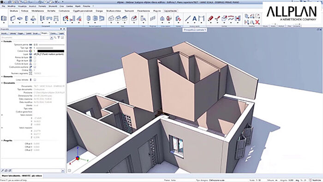Viewport: 323px width, 182px height.
Task: Click the Line drawing tool icon
Action: click(x=188, y=19)
